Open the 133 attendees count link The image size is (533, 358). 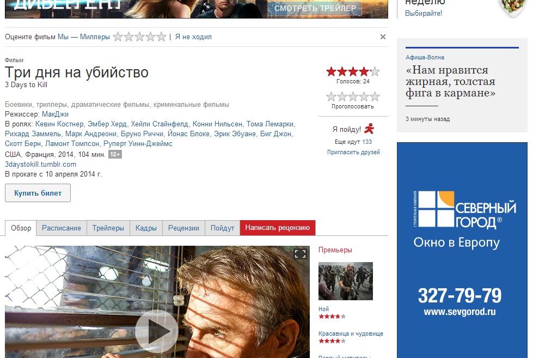point(367,142)
